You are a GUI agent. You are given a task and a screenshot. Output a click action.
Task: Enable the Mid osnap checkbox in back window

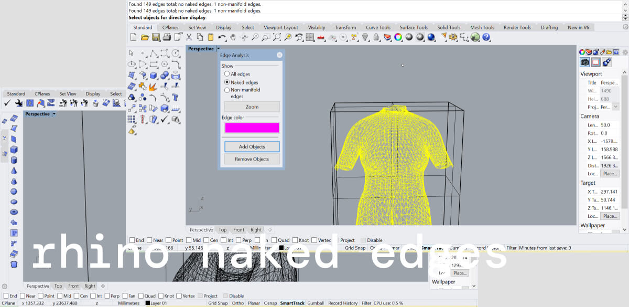(59, 296)
